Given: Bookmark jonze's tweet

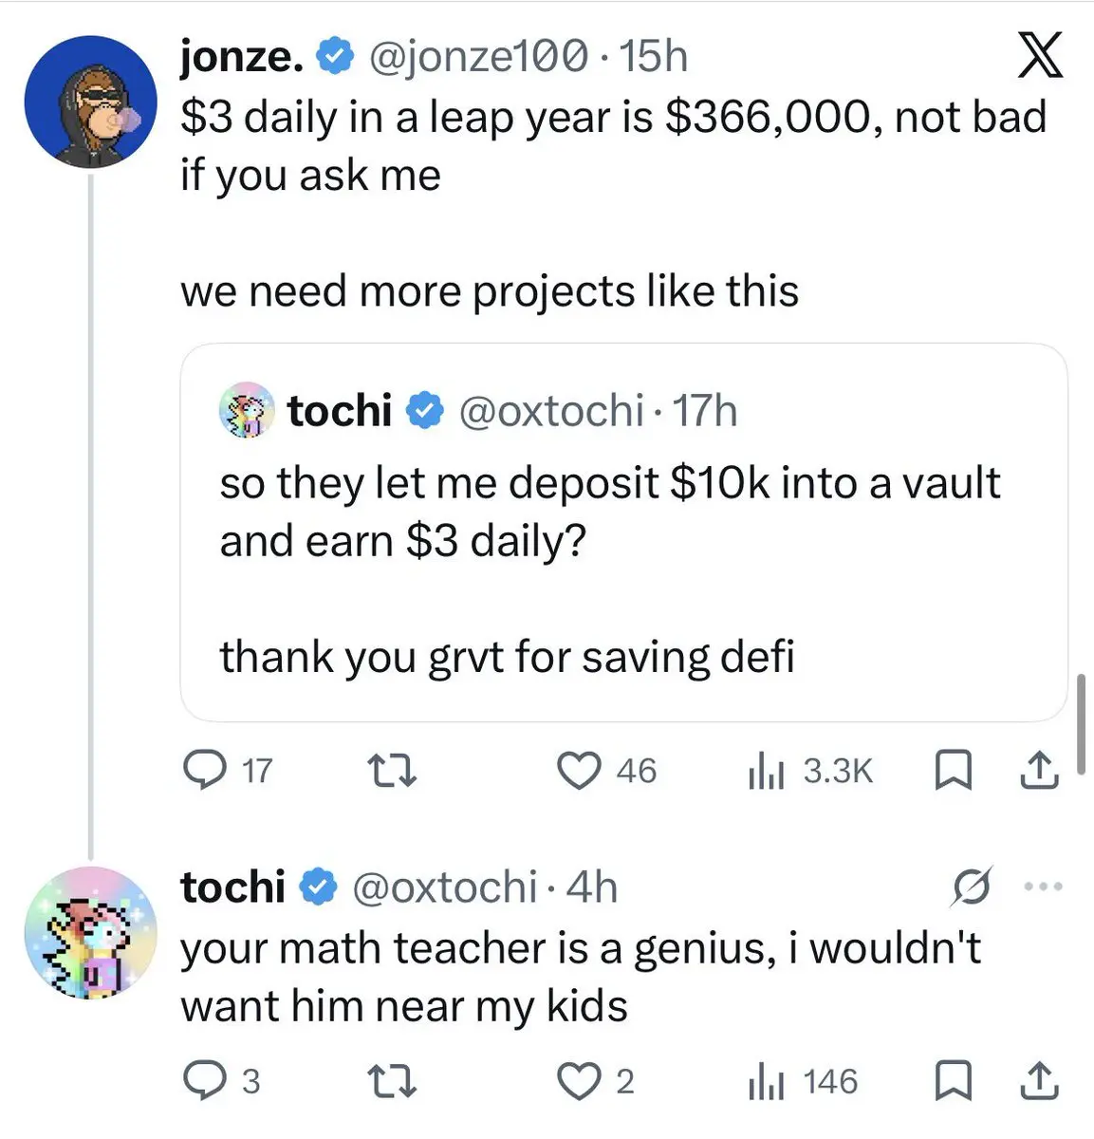Looking at the screenshot, I should pos(952,770).
